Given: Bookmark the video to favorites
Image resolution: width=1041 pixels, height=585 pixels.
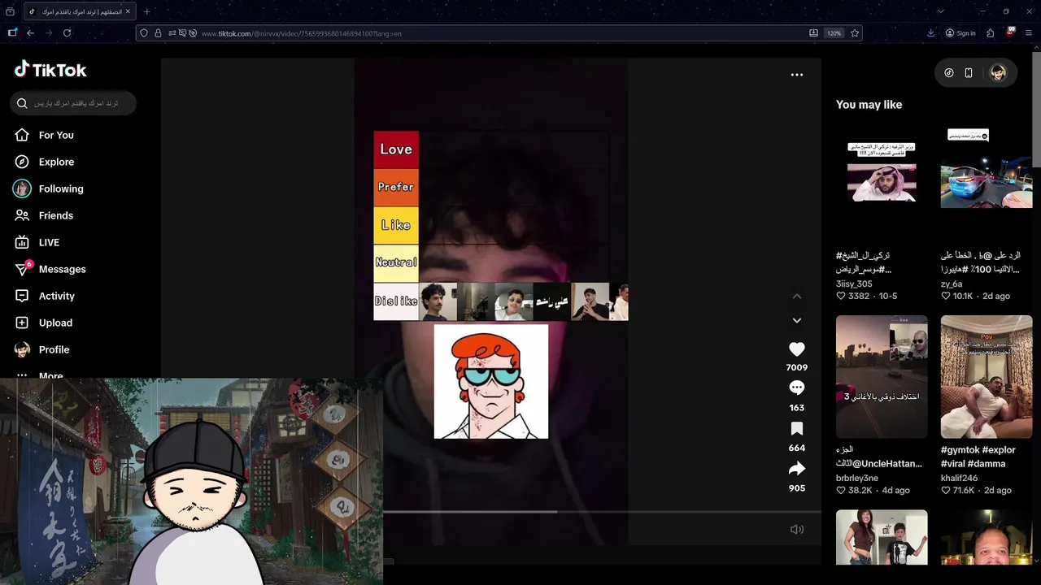Looking at the screenshot, I should [x=797, y=428].
